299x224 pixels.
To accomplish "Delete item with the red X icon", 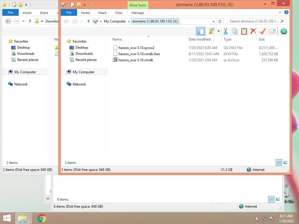I will pyautogui.click(x=253, y=31).
